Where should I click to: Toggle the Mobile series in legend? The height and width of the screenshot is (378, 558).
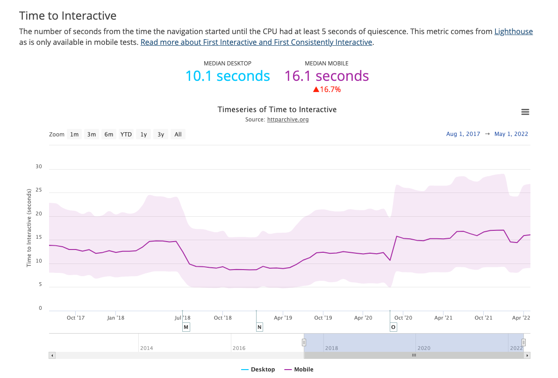pyautogui.click(x=299, y=370)
